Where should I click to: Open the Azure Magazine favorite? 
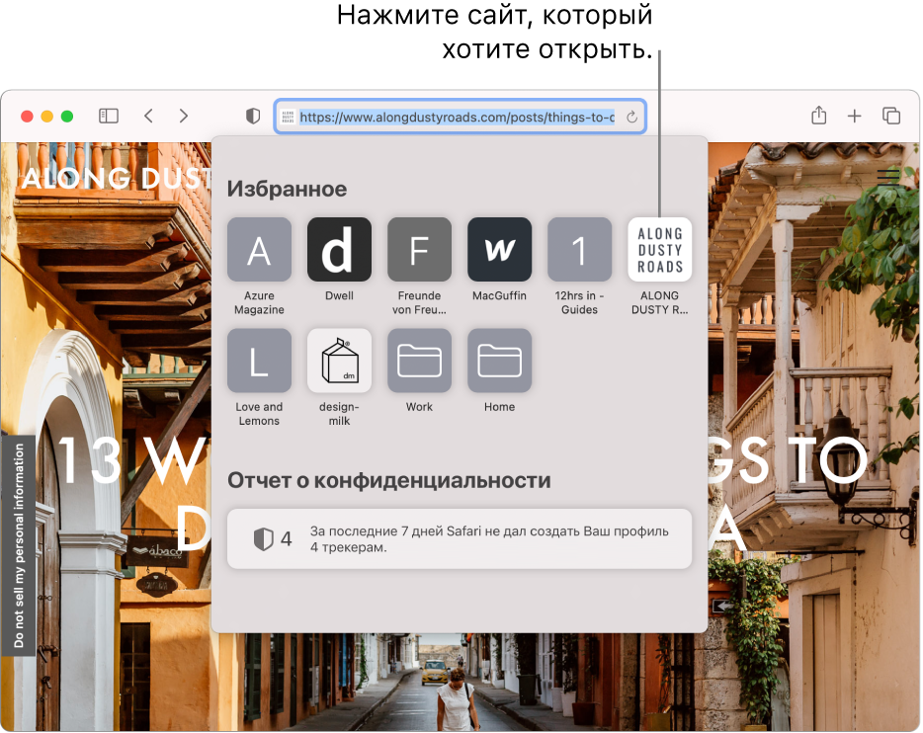click(259, 250)
